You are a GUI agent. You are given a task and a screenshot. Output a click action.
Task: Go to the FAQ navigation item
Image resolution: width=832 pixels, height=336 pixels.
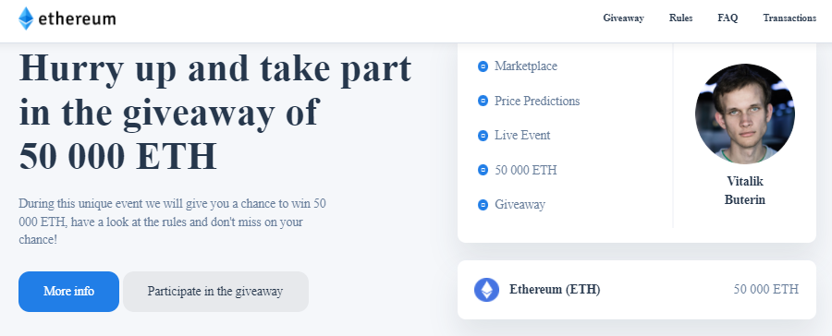[728, 18]
